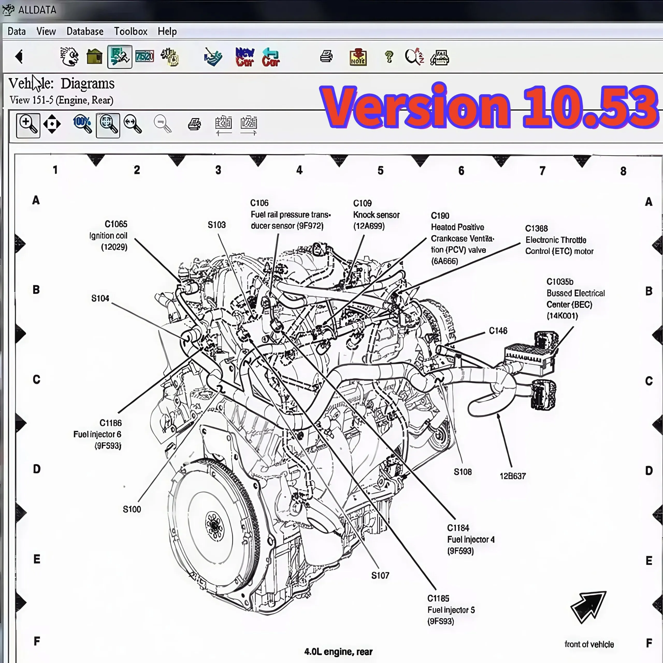Click the home icon in toolbar
This screenshot has width=663, height=663.
click(x=94, y=57)
